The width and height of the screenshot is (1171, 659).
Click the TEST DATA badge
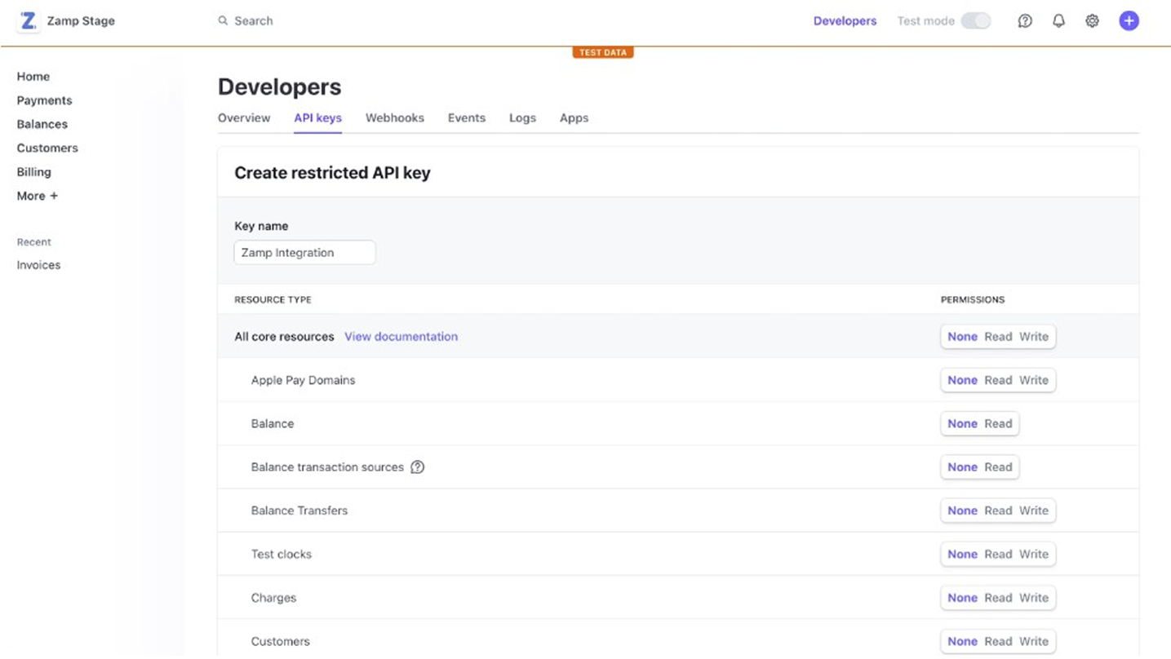tap(603, 52)
